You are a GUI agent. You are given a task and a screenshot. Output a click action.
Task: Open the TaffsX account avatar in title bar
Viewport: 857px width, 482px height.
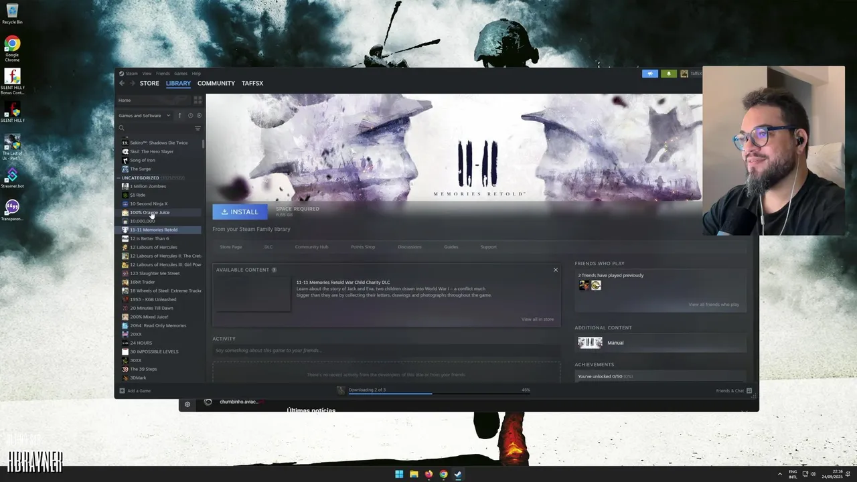[x=684, y=74]
